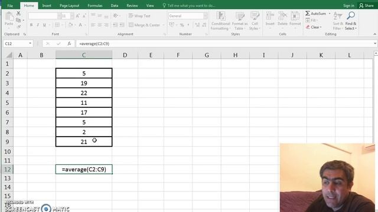
Task: Open the font size dropdown
Action: 72,16
